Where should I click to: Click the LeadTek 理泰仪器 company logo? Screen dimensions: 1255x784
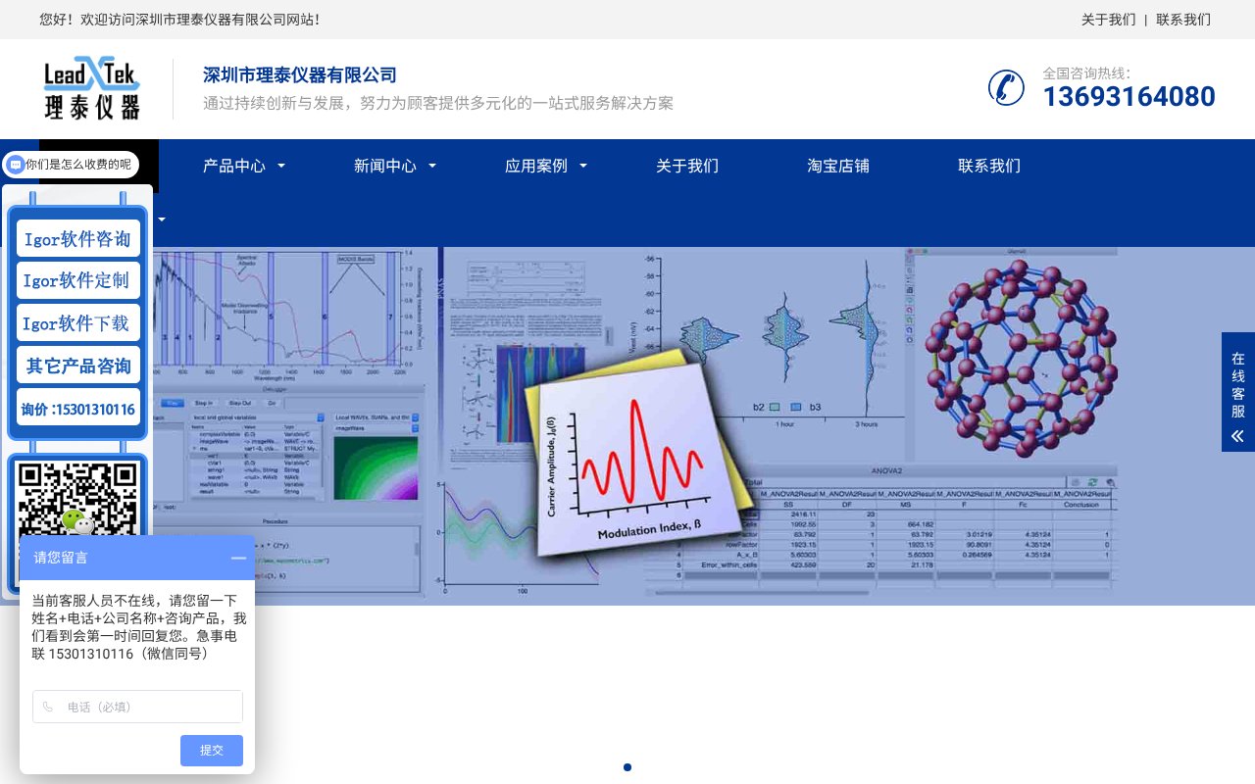click(91, 88)
